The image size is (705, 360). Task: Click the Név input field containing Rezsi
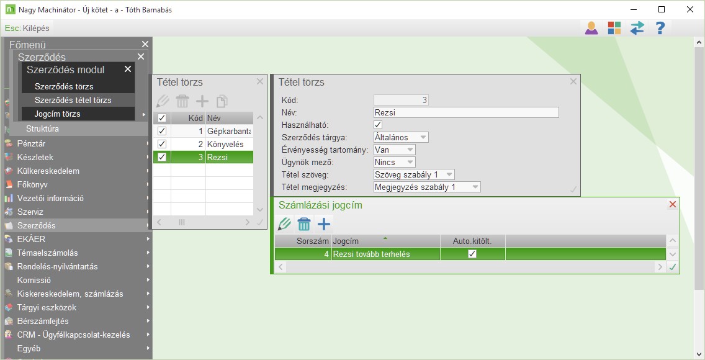click(466, 112)
